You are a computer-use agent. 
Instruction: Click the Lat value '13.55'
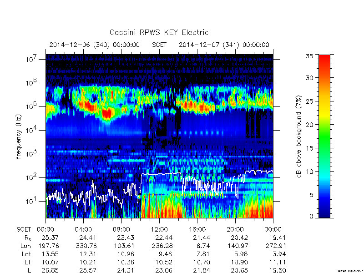[50, 254]
